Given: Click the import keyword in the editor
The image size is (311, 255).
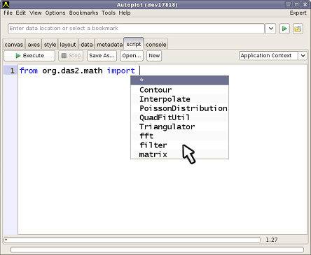Looking at the screenshot, I should [x=121, y=71].
